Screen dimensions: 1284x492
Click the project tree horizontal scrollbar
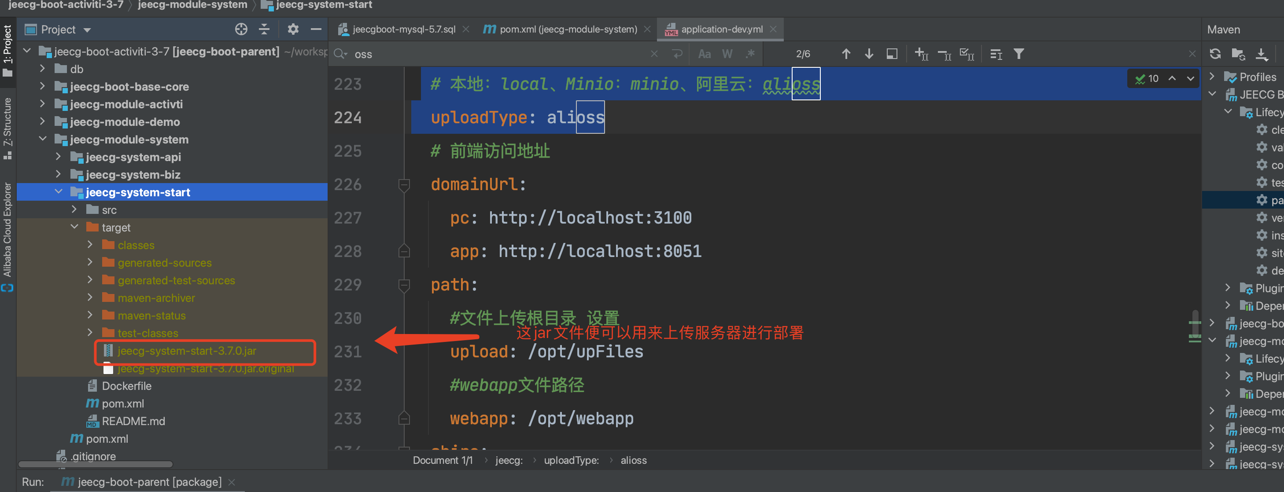pos(96,465)
